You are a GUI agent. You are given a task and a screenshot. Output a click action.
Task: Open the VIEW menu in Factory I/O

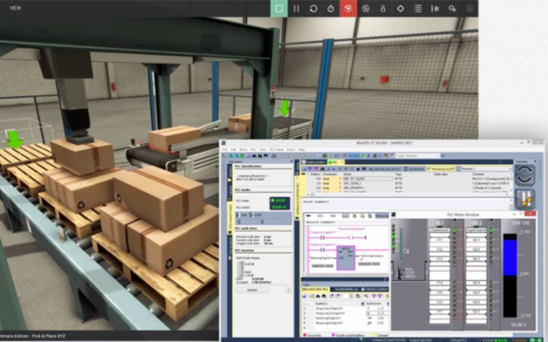pos(15,8)
